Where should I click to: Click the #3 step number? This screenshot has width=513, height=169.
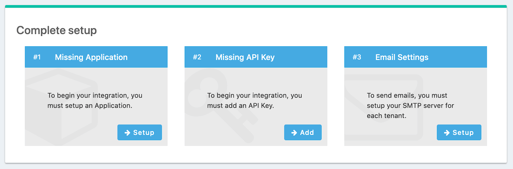pos(357,57)
